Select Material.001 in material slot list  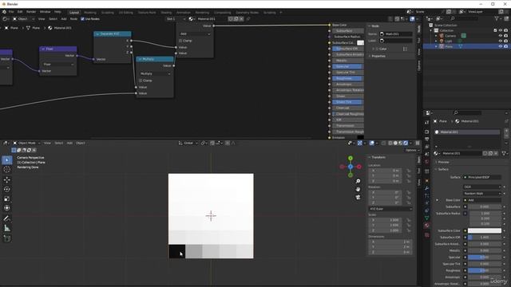click(x=467, y=132)
